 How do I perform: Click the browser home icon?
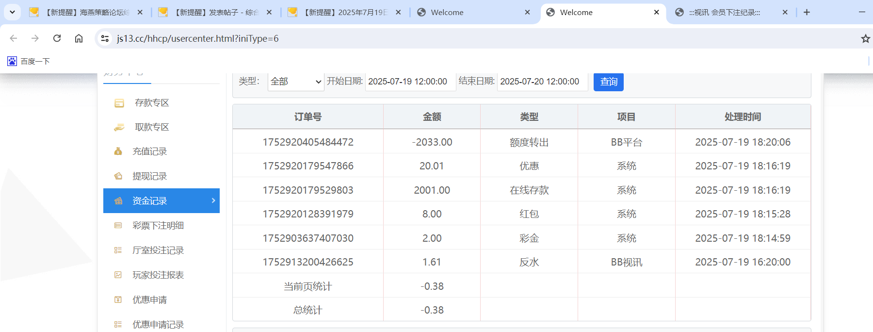click(x=79, y=38)
